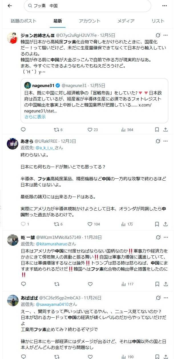Open the アカウント tab
176x359 pixels.
point(90,21)
